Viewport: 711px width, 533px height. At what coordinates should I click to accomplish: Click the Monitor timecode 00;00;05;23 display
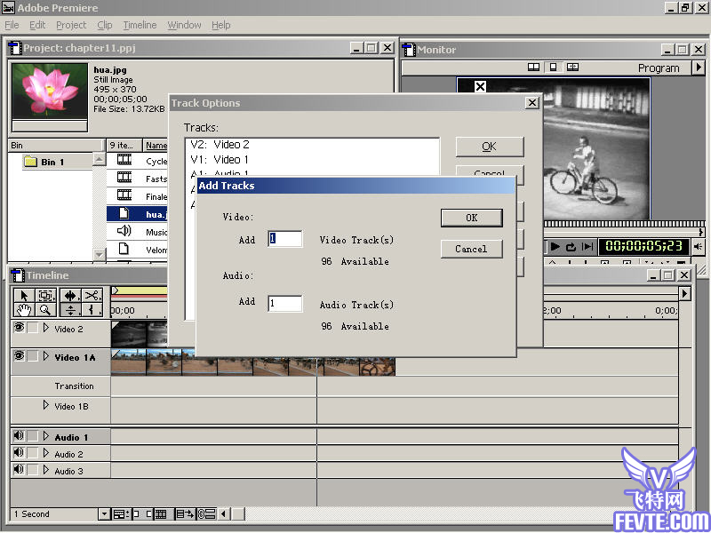643,246
